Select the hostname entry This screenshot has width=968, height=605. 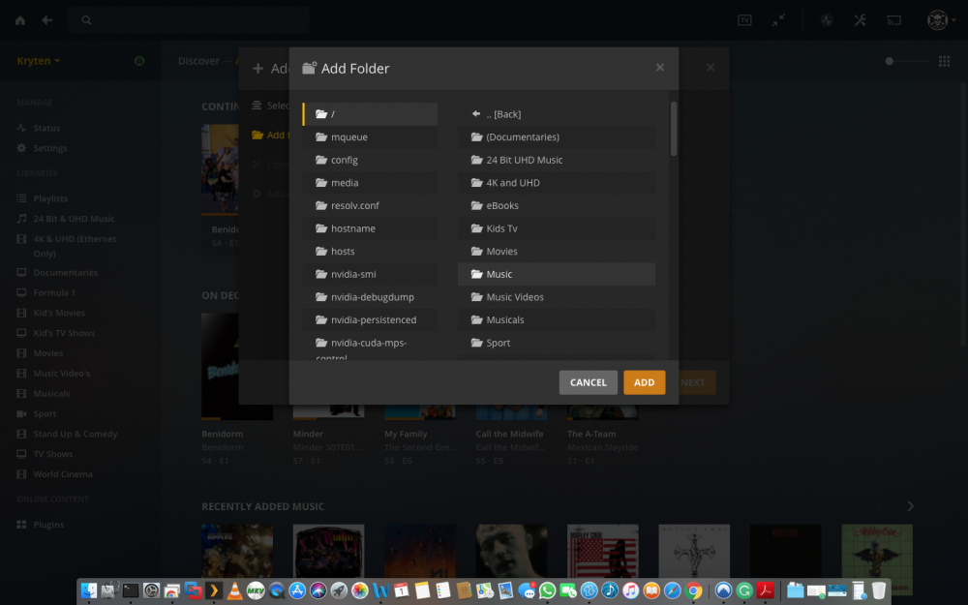371,228
